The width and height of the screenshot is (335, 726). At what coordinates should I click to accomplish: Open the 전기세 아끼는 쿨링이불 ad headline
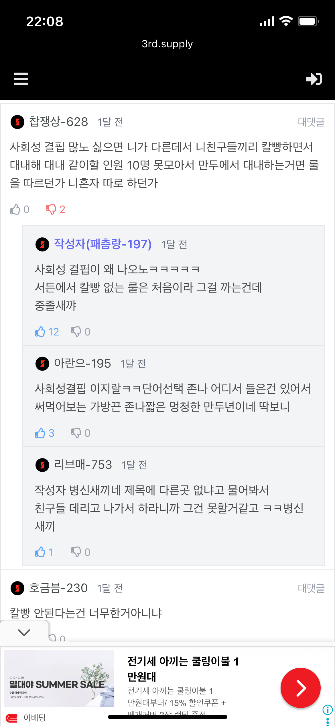point(183,669)
